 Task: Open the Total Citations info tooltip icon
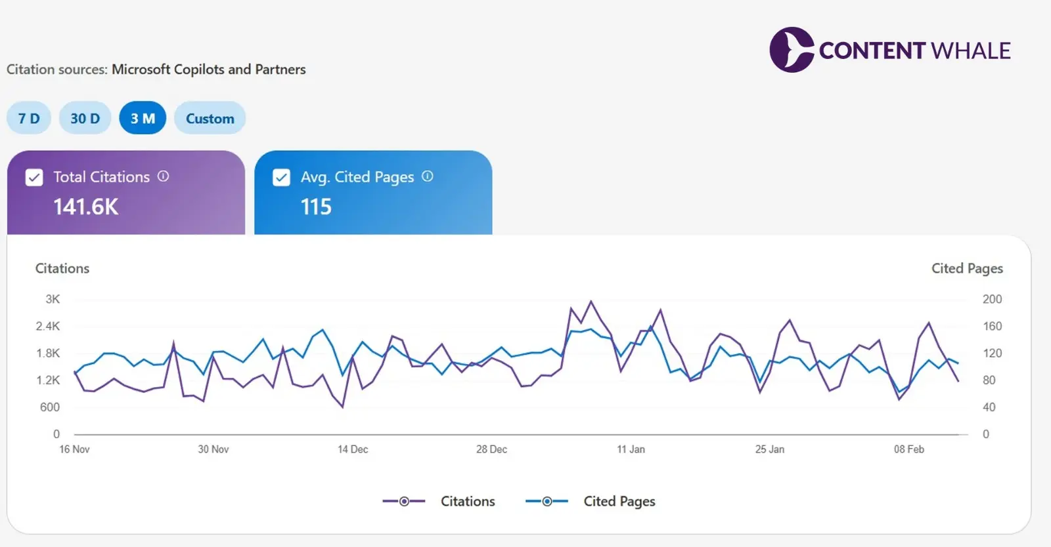click(163, 176)
